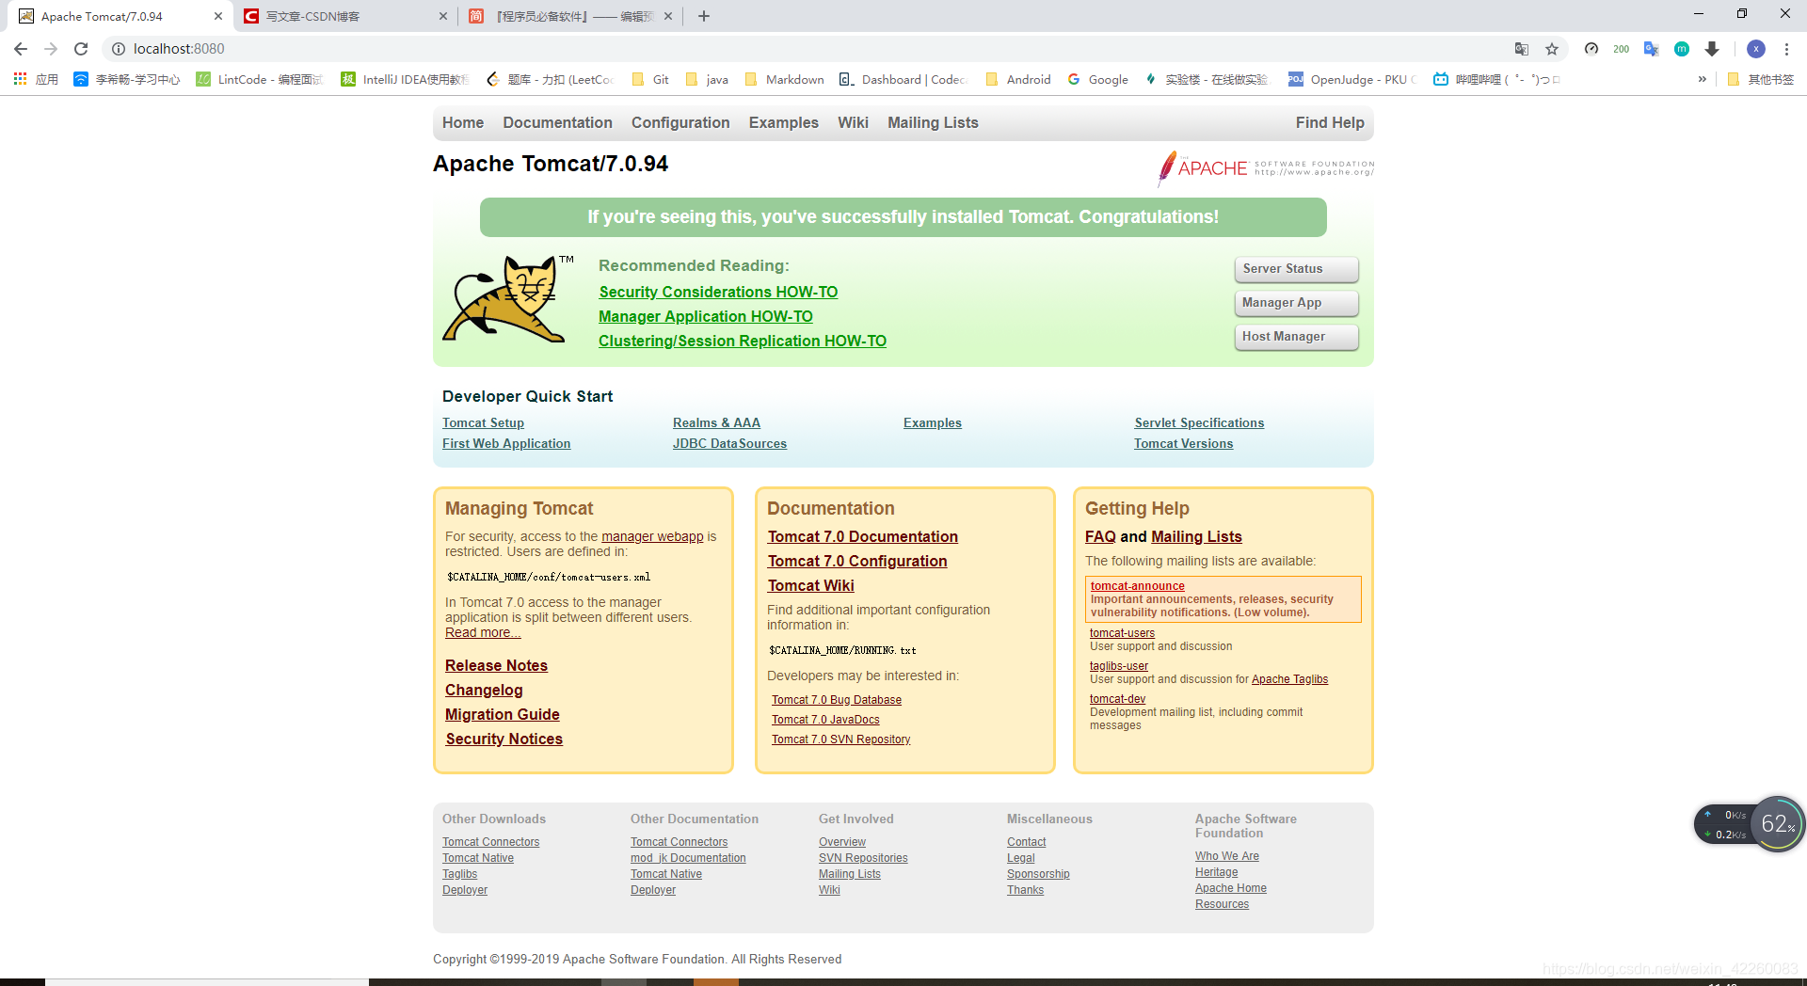Open the Tomcat 7.0 SVN Repository link
Viewport: 1807px width, 986px height.
(840, 739)
